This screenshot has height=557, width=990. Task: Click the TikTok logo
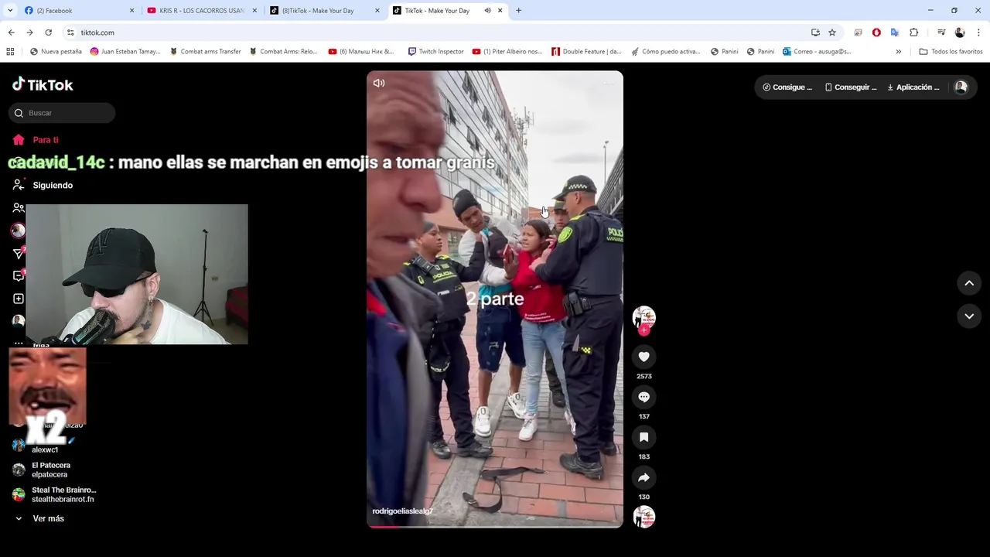pos(43,84)
